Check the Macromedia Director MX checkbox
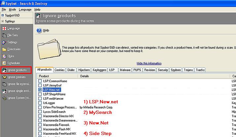Screen dimensions: 236x137 pyautogui.click(x=40, y=116)
